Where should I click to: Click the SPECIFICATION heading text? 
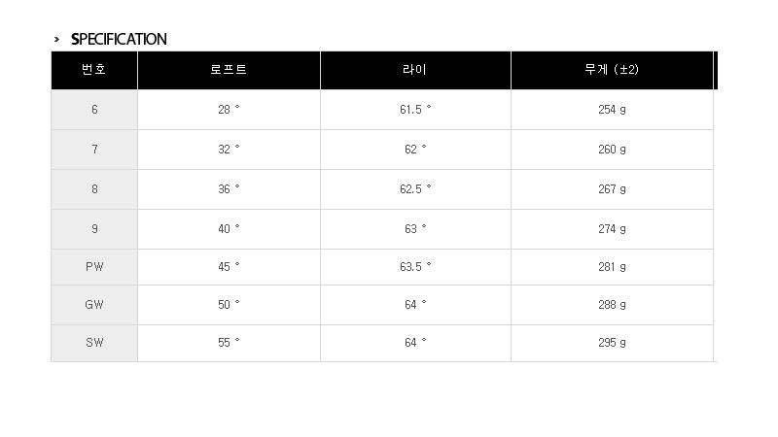[119, 40]
